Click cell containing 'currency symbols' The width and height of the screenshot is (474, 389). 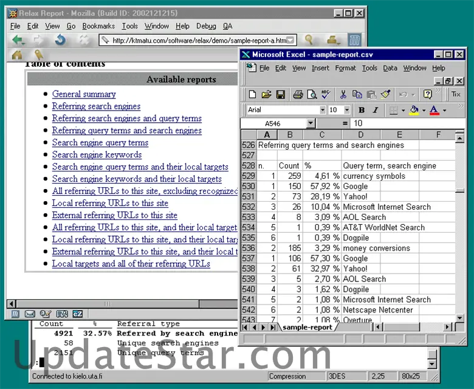tap(374, 176)
